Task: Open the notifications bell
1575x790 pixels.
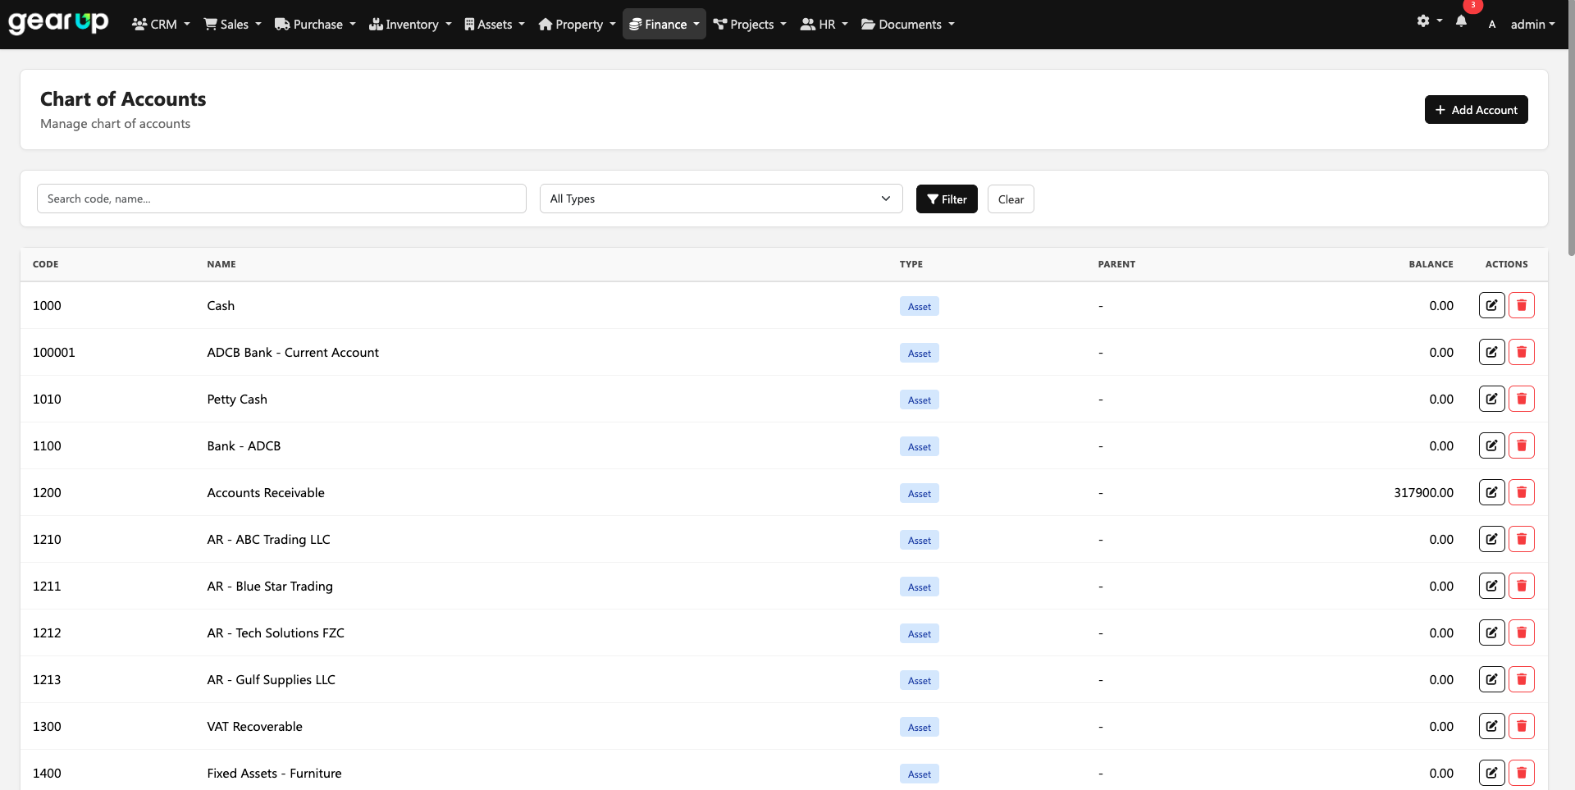Action: pyautogui.click(x=1461, y=22)
